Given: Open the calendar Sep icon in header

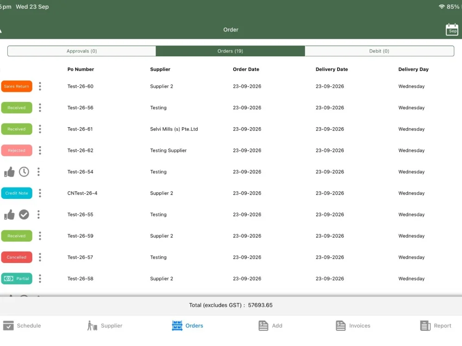Looking at the screenshot, I should (452, 30).
